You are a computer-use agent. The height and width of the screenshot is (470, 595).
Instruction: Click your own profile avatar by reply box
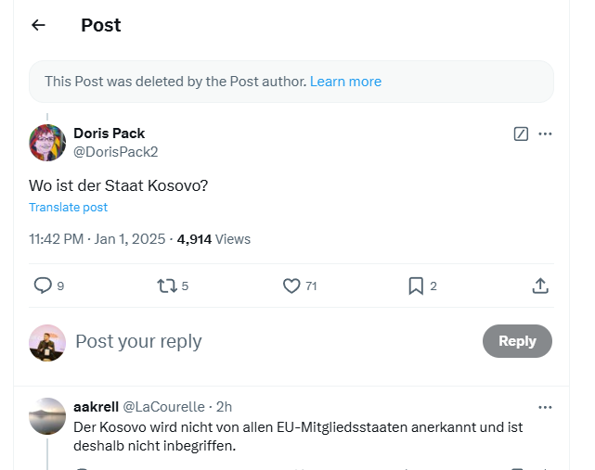(x=47, y=342)
